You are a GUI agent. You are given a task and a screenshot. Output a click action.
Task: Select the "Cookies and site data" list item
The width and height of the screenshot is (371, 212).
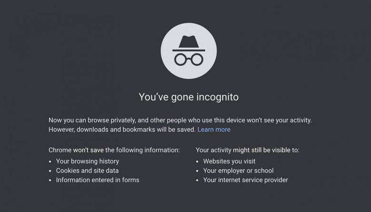88,171
